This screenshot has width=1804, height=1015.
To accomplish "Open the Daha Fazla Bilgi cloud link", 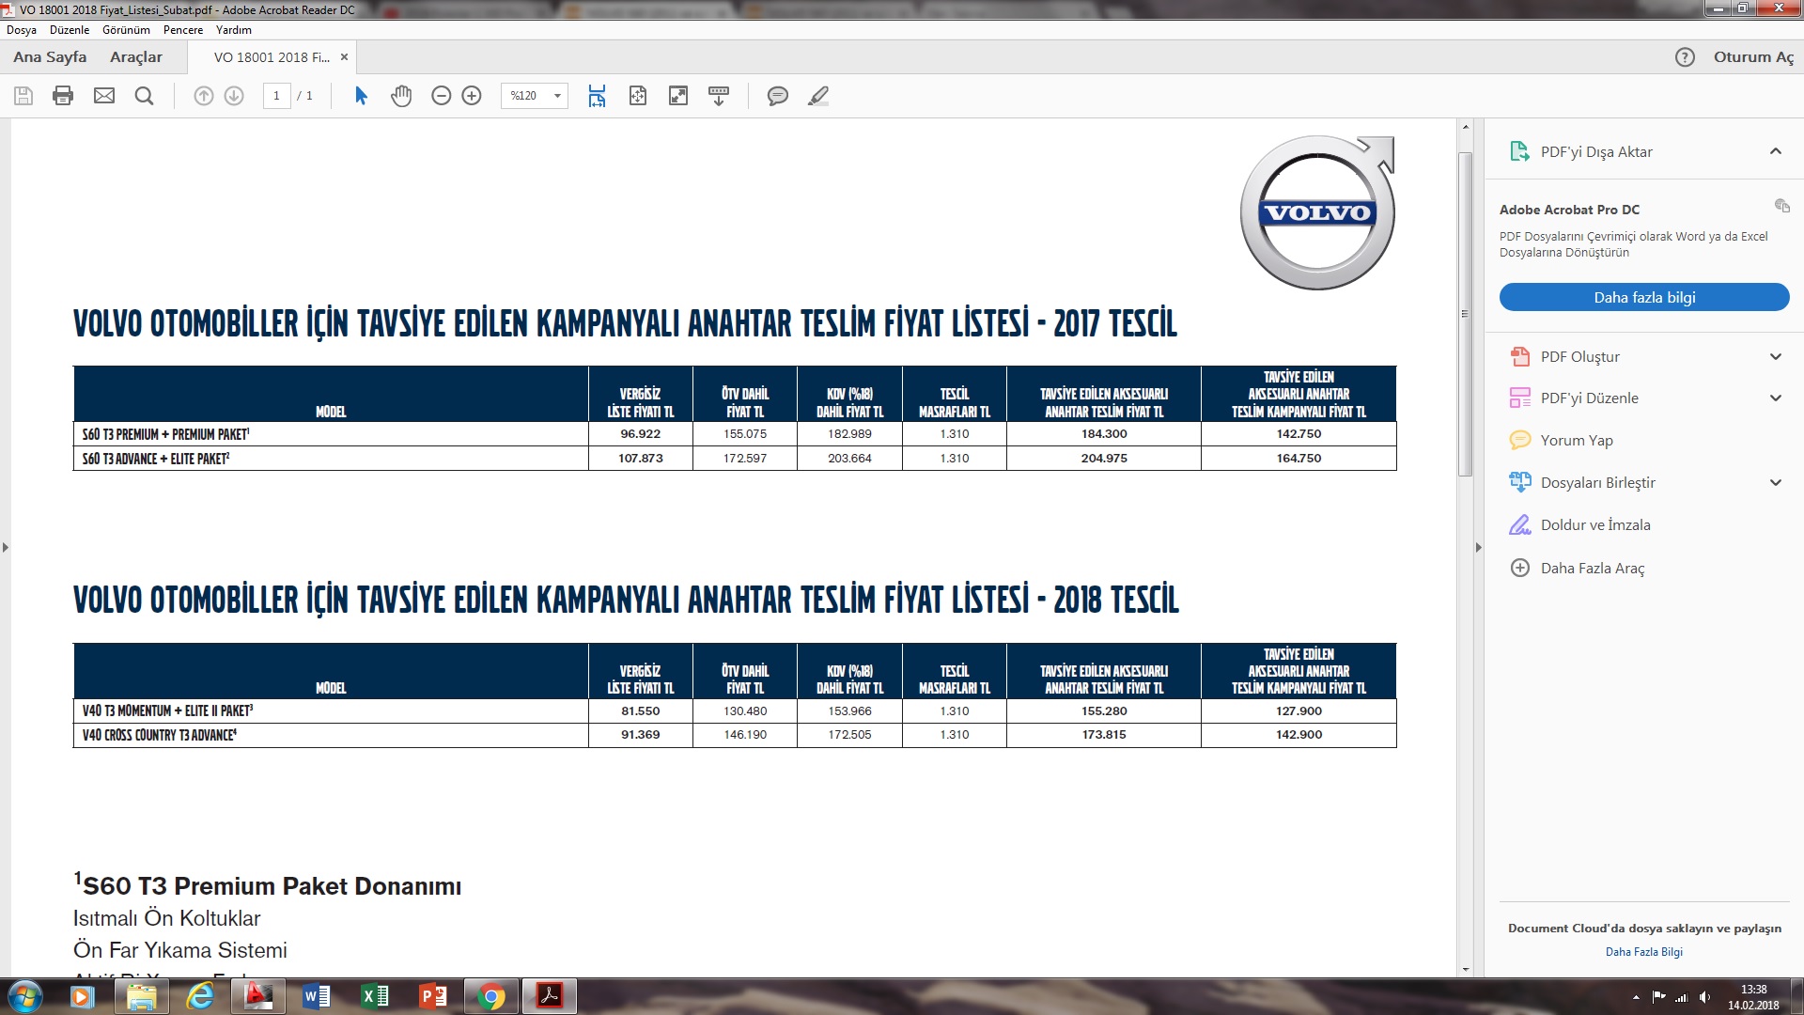I will [1644, 952].
